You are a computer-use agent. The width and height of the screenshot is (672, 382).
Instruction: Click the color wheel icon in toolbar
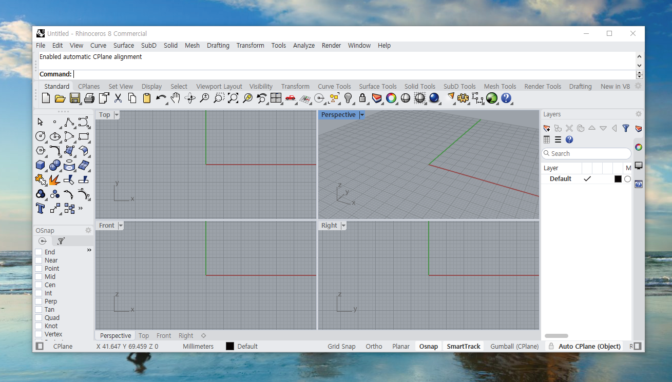(x=391, y=98)
